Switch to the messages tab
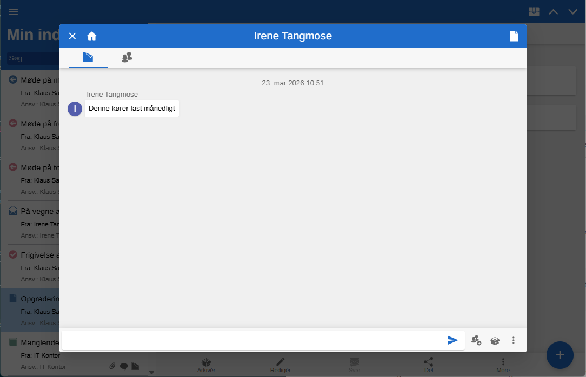This screenshot has height=377, width=586. point(88,57)
